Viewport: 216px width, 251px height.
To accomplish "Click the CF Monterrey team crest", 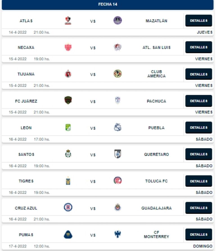I will coord(118,234).
